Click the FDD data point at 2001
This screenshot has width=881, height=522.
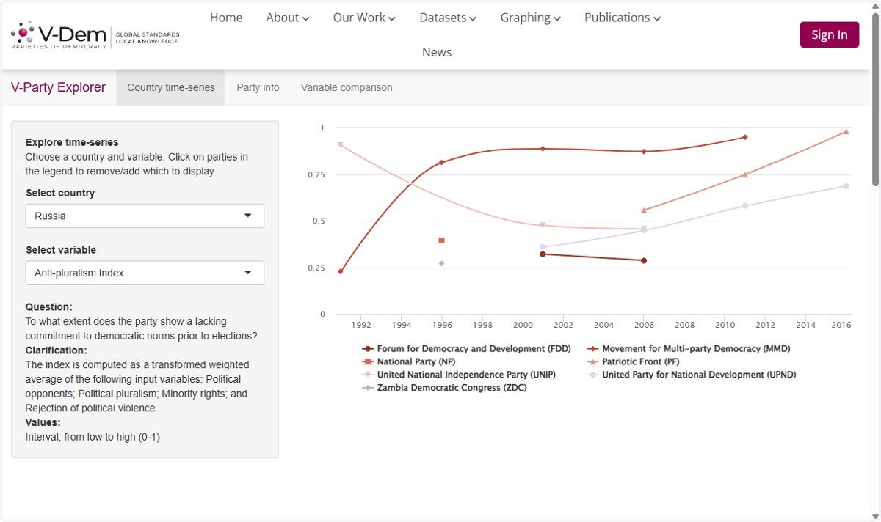pos(543,254)
